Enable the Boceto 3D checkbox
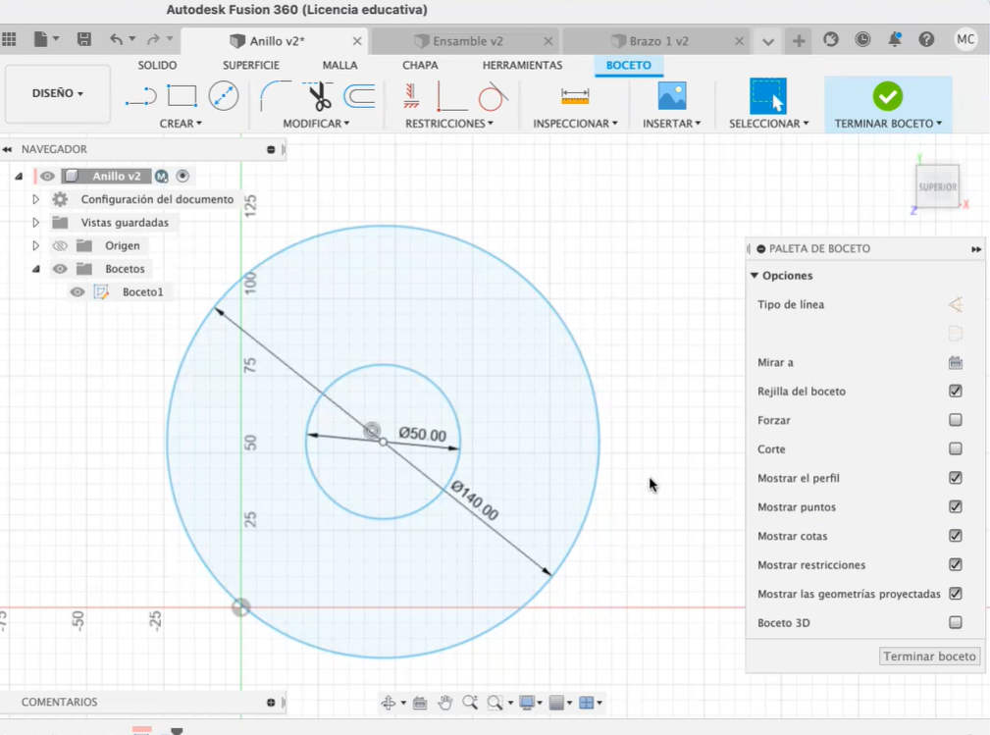The height and width of the screenshot is (735, 990). point(956,622)
